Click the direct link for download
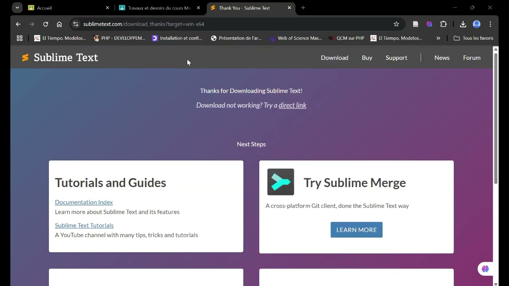The image size is (509, 286). (x=292, y=105)
